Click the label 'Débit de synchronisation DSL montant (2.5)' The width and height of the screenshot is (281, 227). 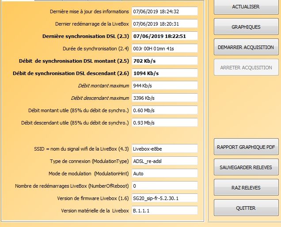pos(74,61)
